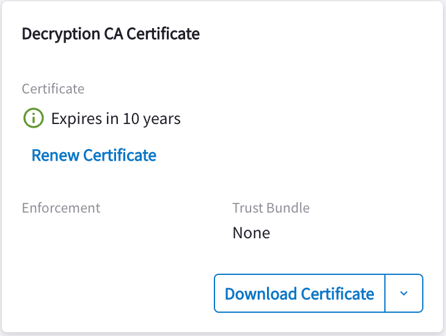Open the certificate expiry status icon

point(33,119)
